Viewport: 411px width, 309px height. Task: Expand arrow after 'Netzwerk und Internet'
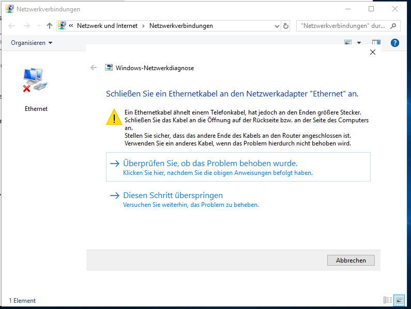143,26
